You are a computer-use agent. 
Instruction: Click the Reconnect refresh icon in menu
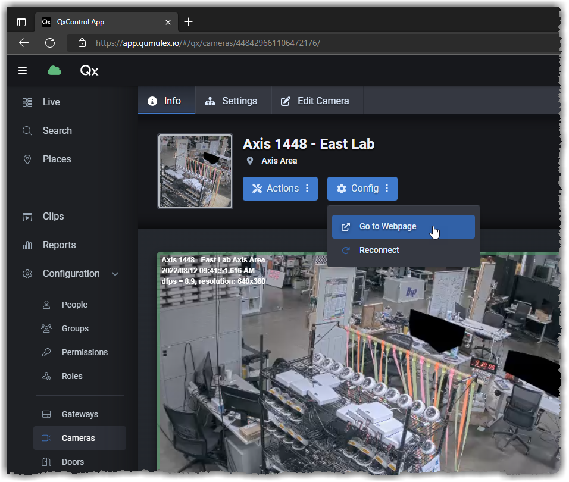tap(346, 251)
